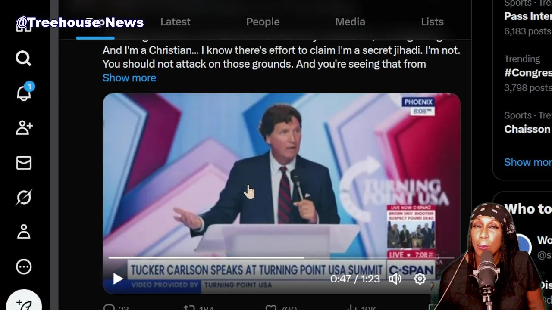Switch to the Media tab
Image resolution: width=552 pixels, height=310 pixels.
click(x=350, y=22)
